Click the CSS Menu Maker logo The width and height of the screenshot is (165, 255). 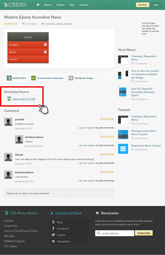click(15, 5)
